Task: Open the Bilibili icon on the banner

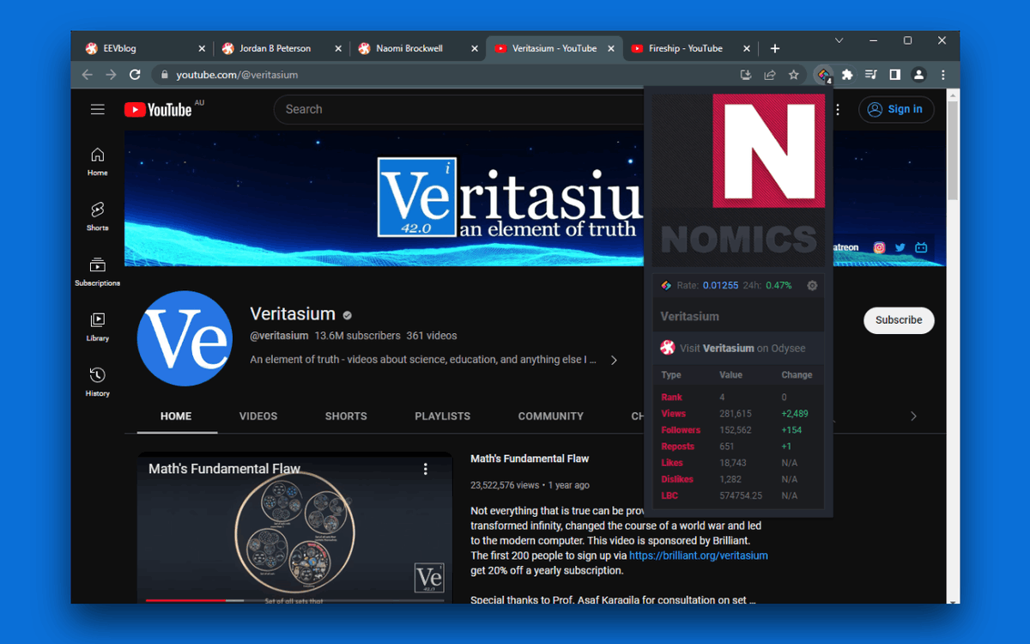Action: (921, 247)
